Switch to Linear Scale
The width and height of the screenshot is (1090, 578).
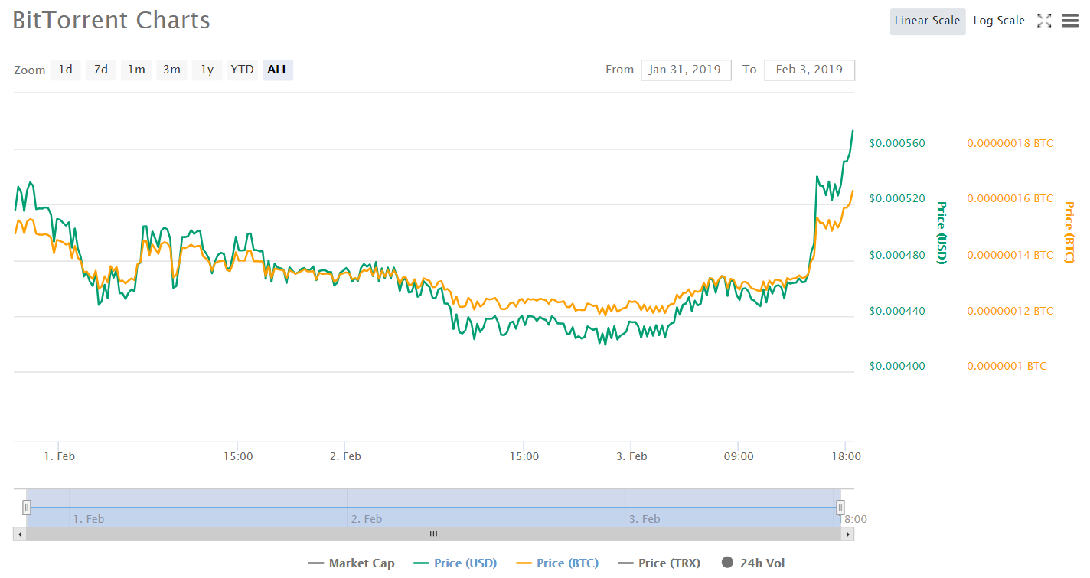pos(927,21)
